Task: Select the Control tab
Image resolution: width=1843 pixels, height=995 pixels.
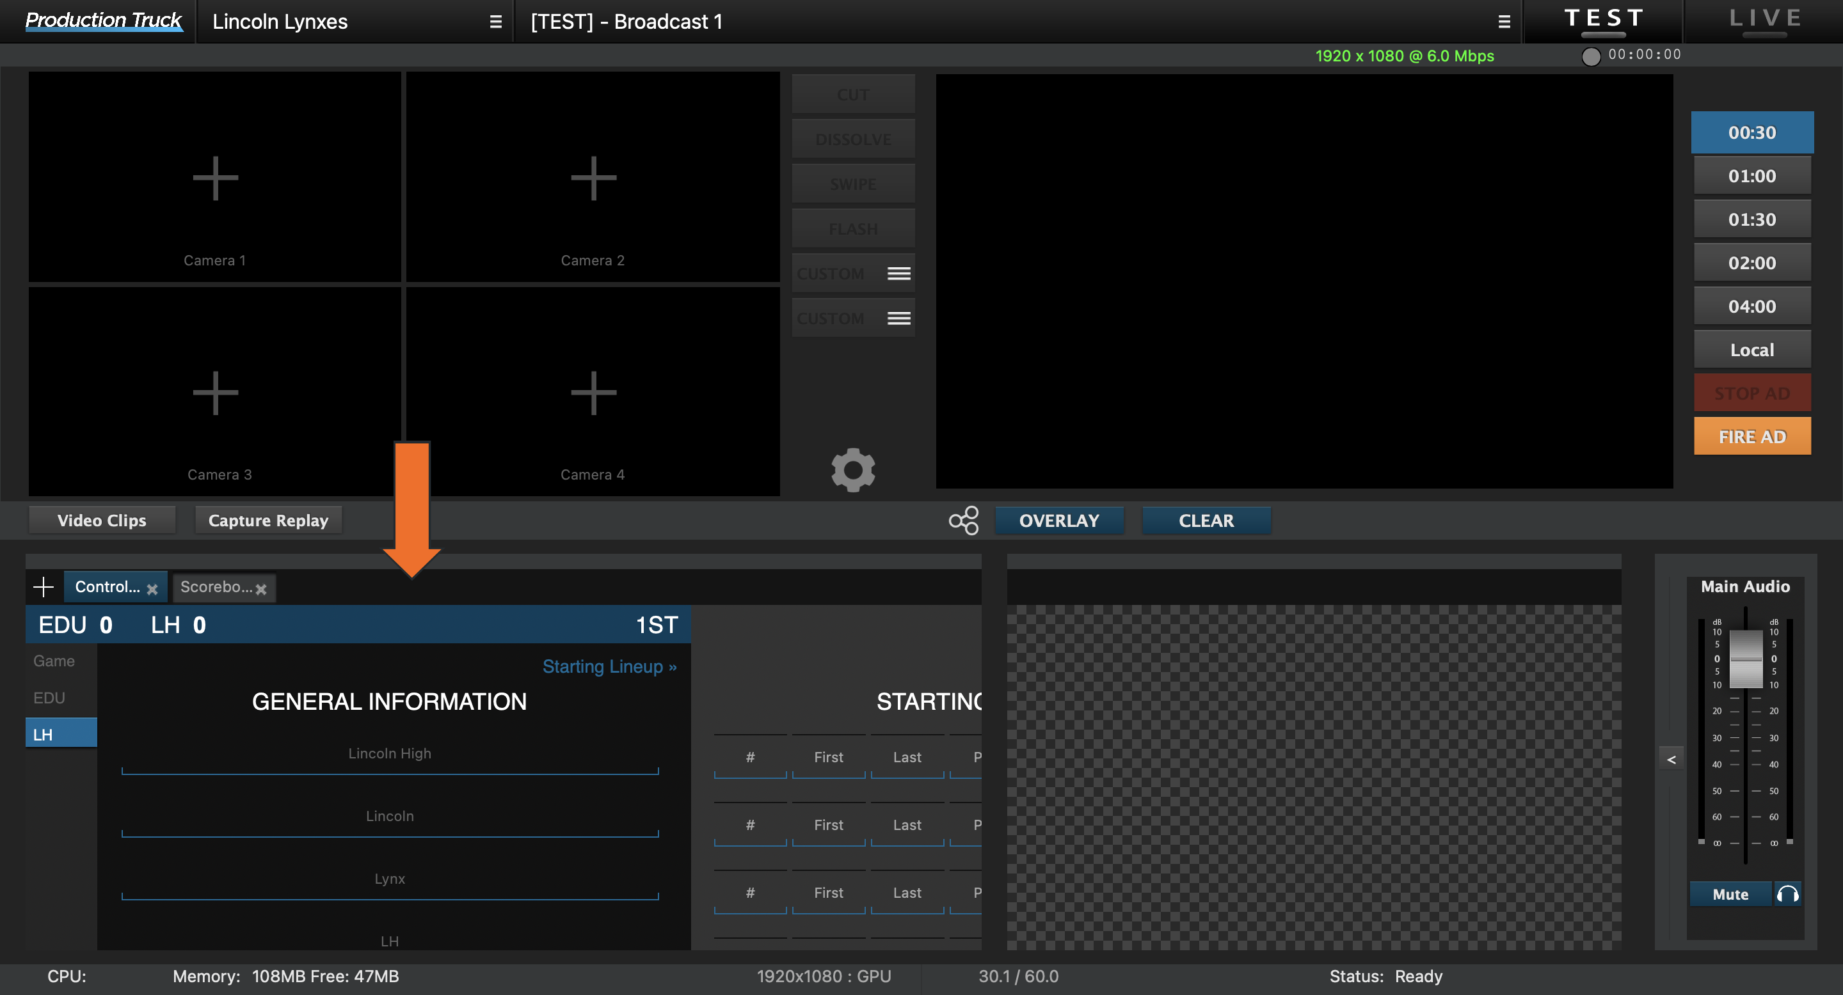Action: (108, 587)
